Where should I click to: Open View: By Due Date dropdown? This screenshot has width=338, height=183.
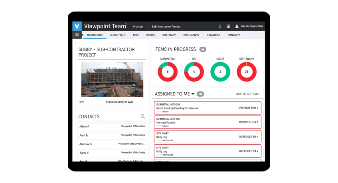click(248, 94)
